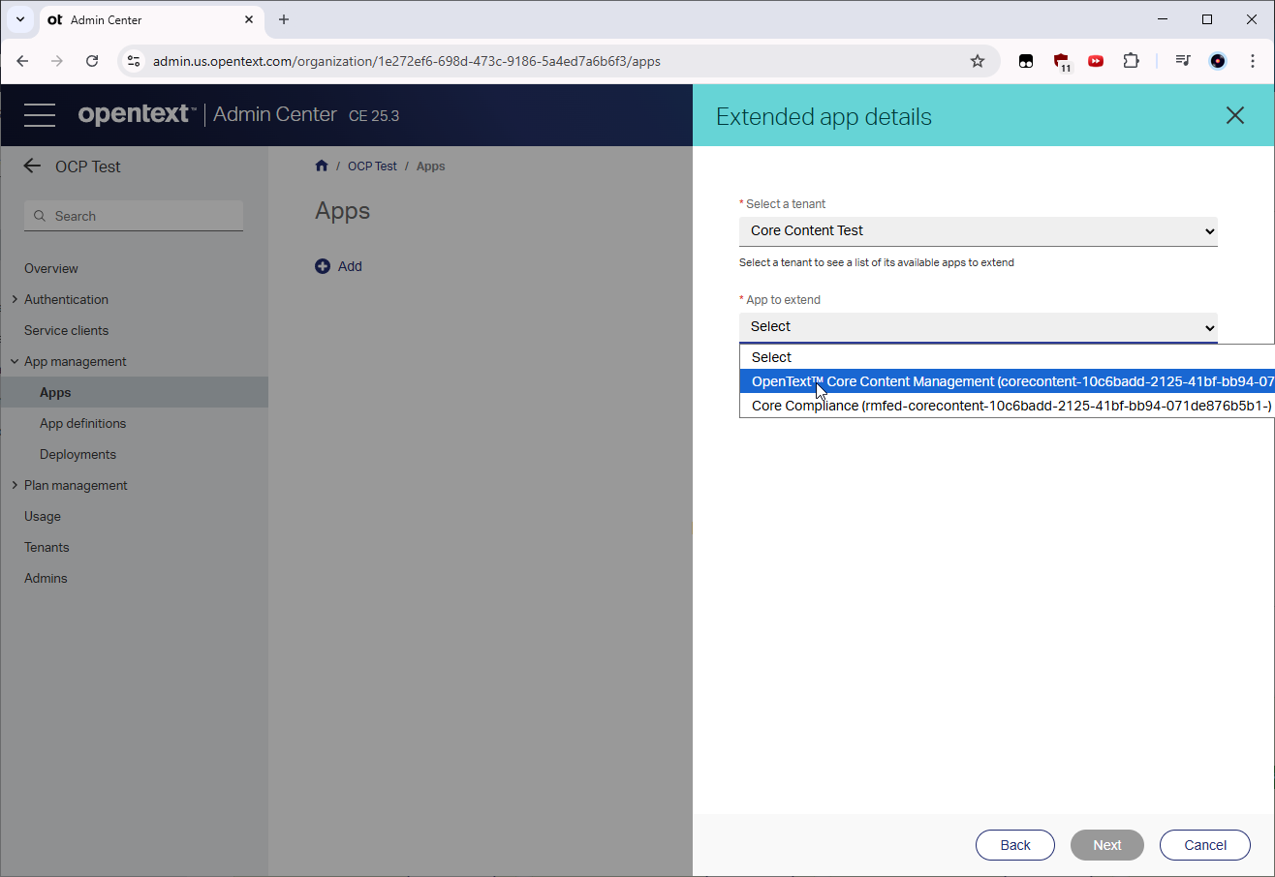Open the tab search dropdown arrow
This screenshot has width=1275, height=877.
19,19
